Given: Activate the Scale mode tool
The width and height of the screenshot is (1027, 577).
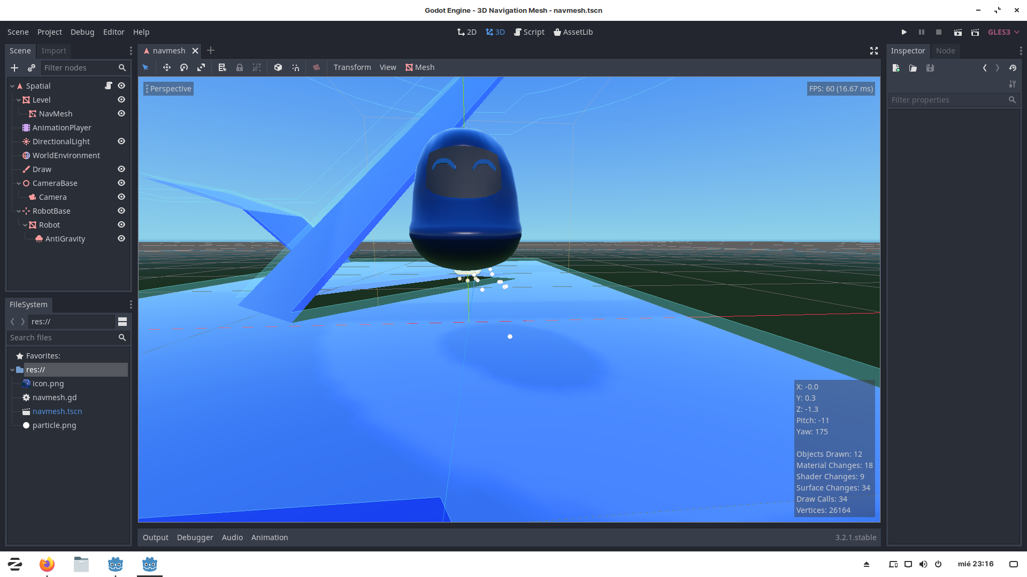Looking at the screenshot, I should 201,67.
